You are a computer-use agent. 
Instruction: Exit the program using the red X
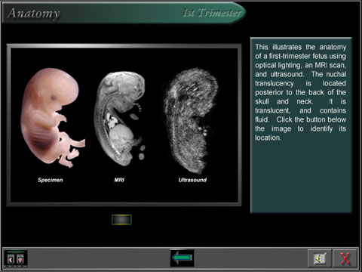[x=345, y=258]
